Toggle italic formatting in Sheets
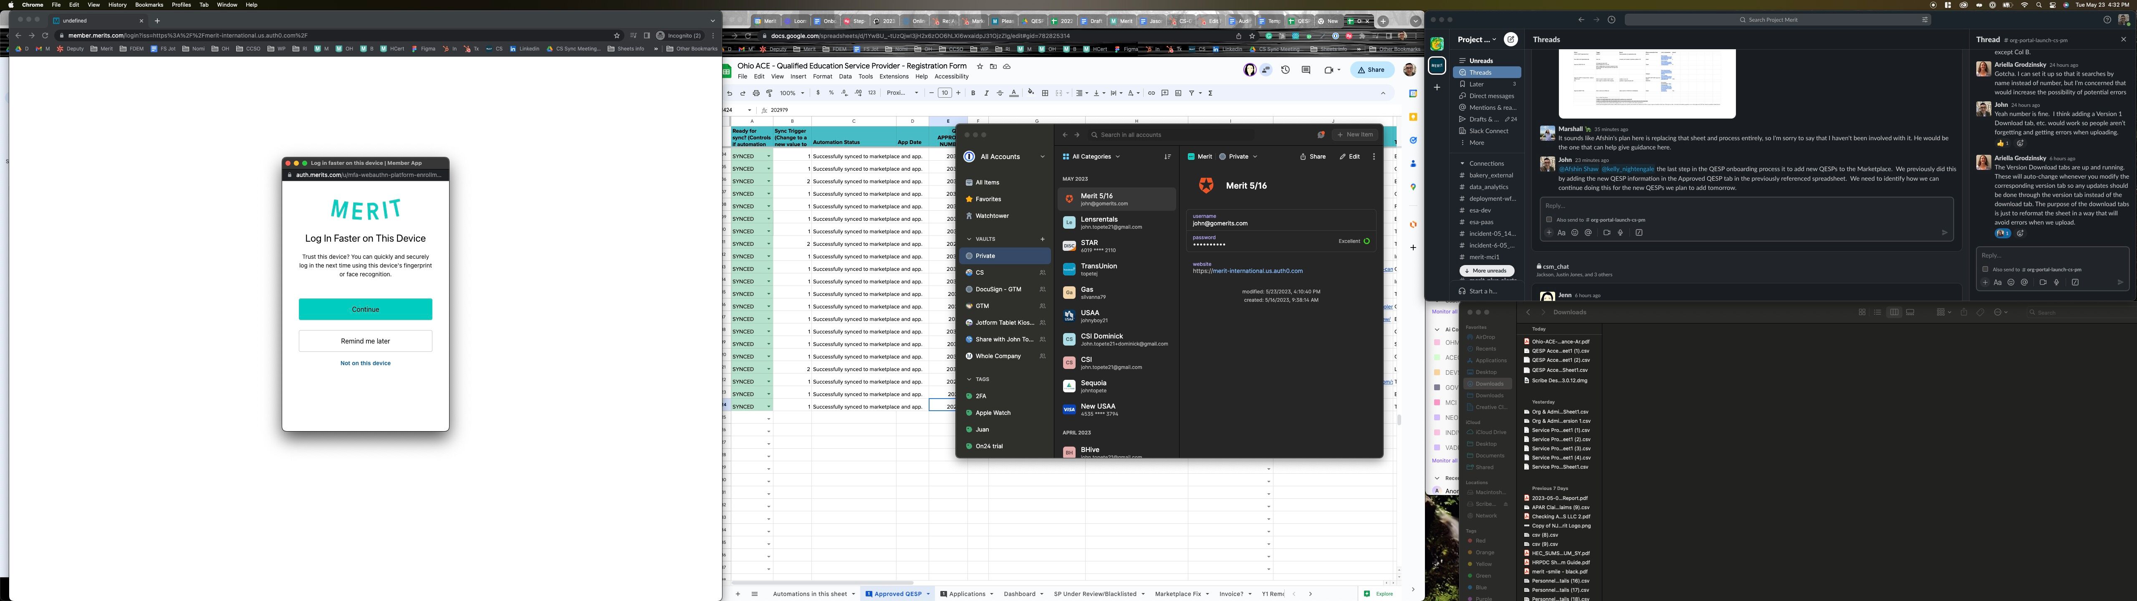This screenshot has height=601, width=2137. (986, 93)
